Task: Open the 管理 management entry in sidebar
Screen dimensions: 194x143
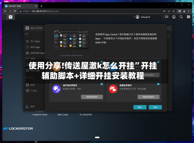Action: pyautogui.click(x=30, y=106)
